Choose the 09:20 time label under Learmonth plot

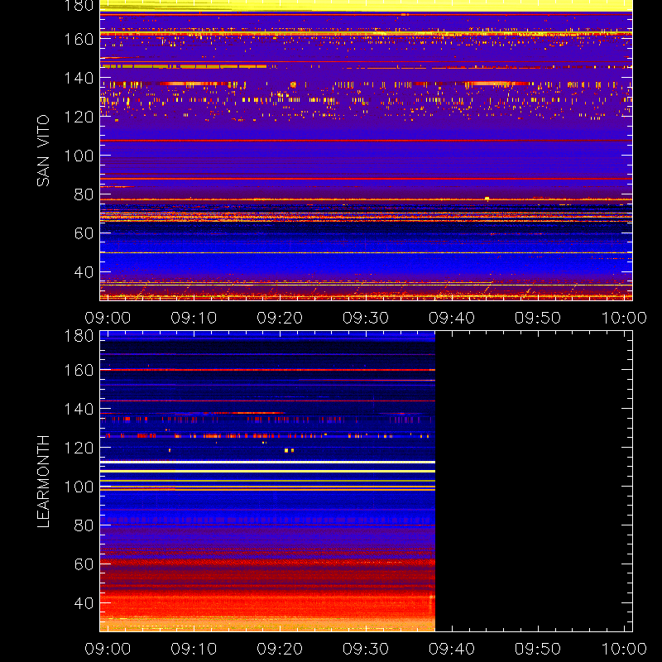tap(280, 649)
